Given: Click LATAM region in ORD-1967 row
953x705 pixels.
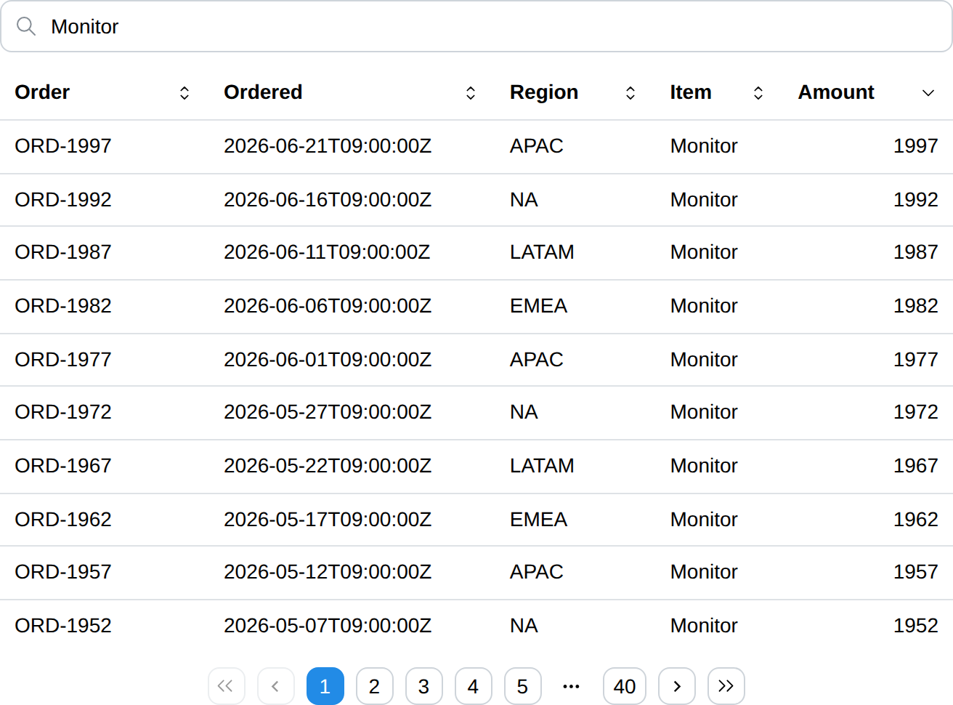Looking at the screenshot, I should click(x=542, y=466).
